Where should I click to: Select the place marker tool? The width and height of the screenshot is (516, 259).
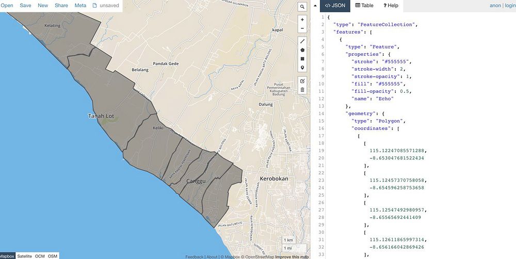(302, 68)
